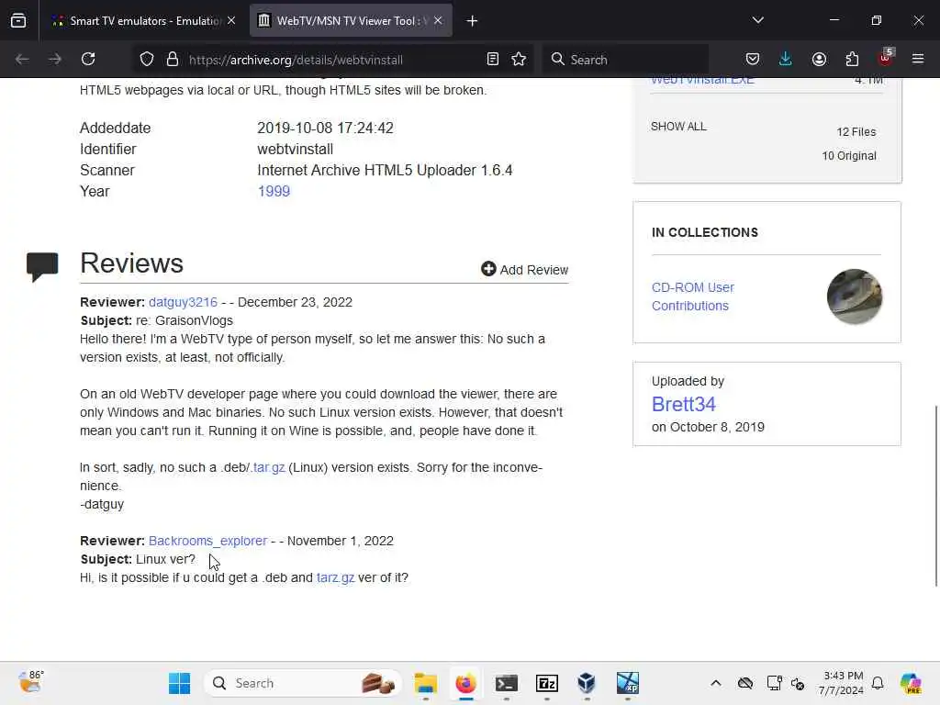Open reviewer datguy3216 profile
Screen dimensions: 940x705
[x=183, y=302]
